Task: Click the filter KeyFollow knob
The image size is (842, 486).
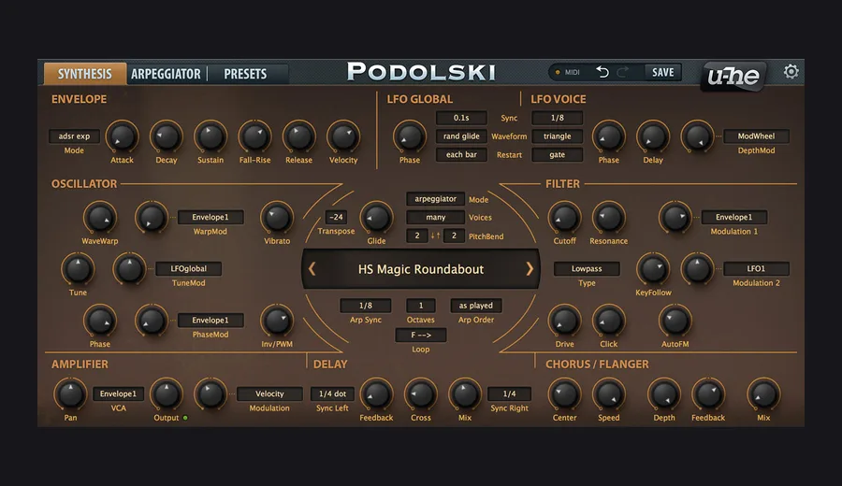Action: pyautogui.click(x=653, y=269)
